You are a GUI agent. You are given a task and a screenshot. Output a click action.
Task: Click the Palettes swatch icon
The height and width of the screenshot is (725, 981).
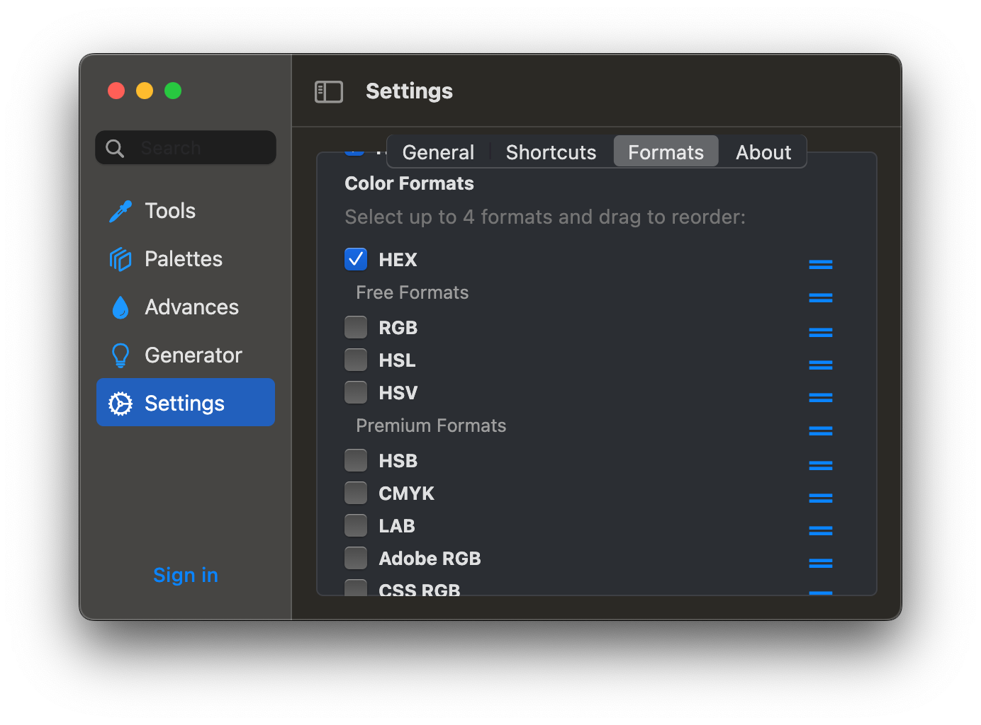[x=120, y=259]
